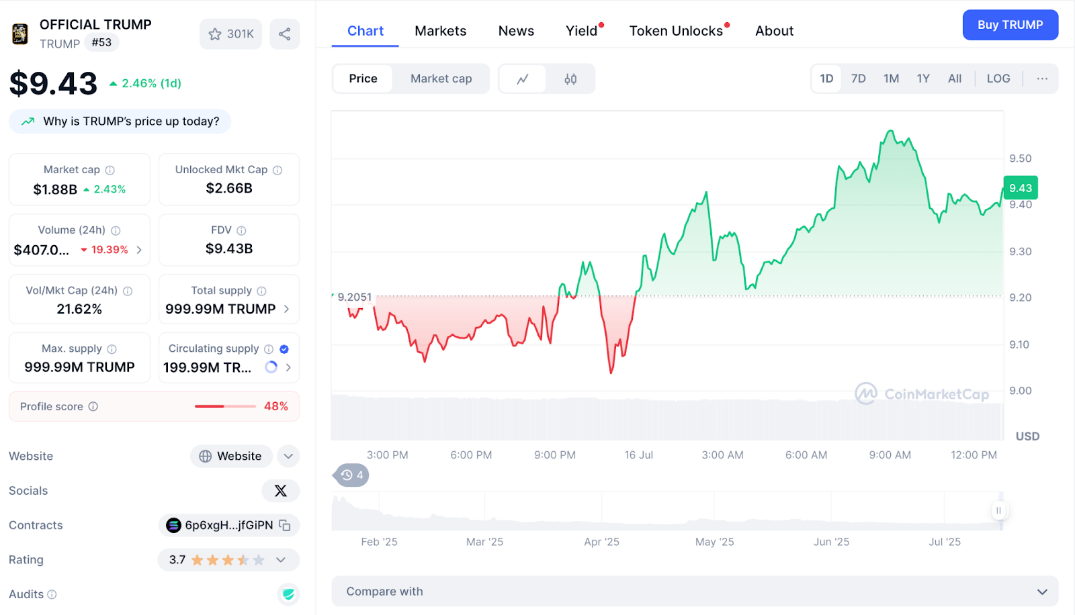Set chart range to All
1075x615 pixels.
coord(955,79)
